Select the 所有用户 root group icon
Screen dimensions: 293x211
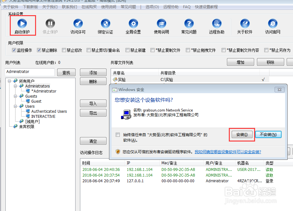point(15,81)
